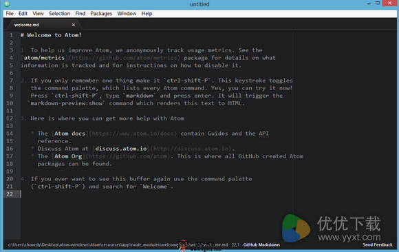Maximize the Atom window
Image resolution: width=399 pixels, height=252 pixels.
click(x=378, y=3)
